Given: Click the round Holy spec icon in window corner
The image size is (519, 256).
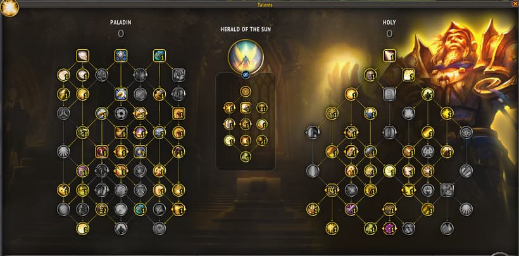Looking at the screenshot, I should (x=9, y=8).
